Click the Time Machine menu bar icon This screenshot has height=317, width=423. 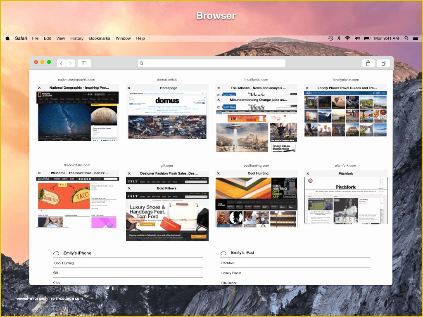point(330,38)
